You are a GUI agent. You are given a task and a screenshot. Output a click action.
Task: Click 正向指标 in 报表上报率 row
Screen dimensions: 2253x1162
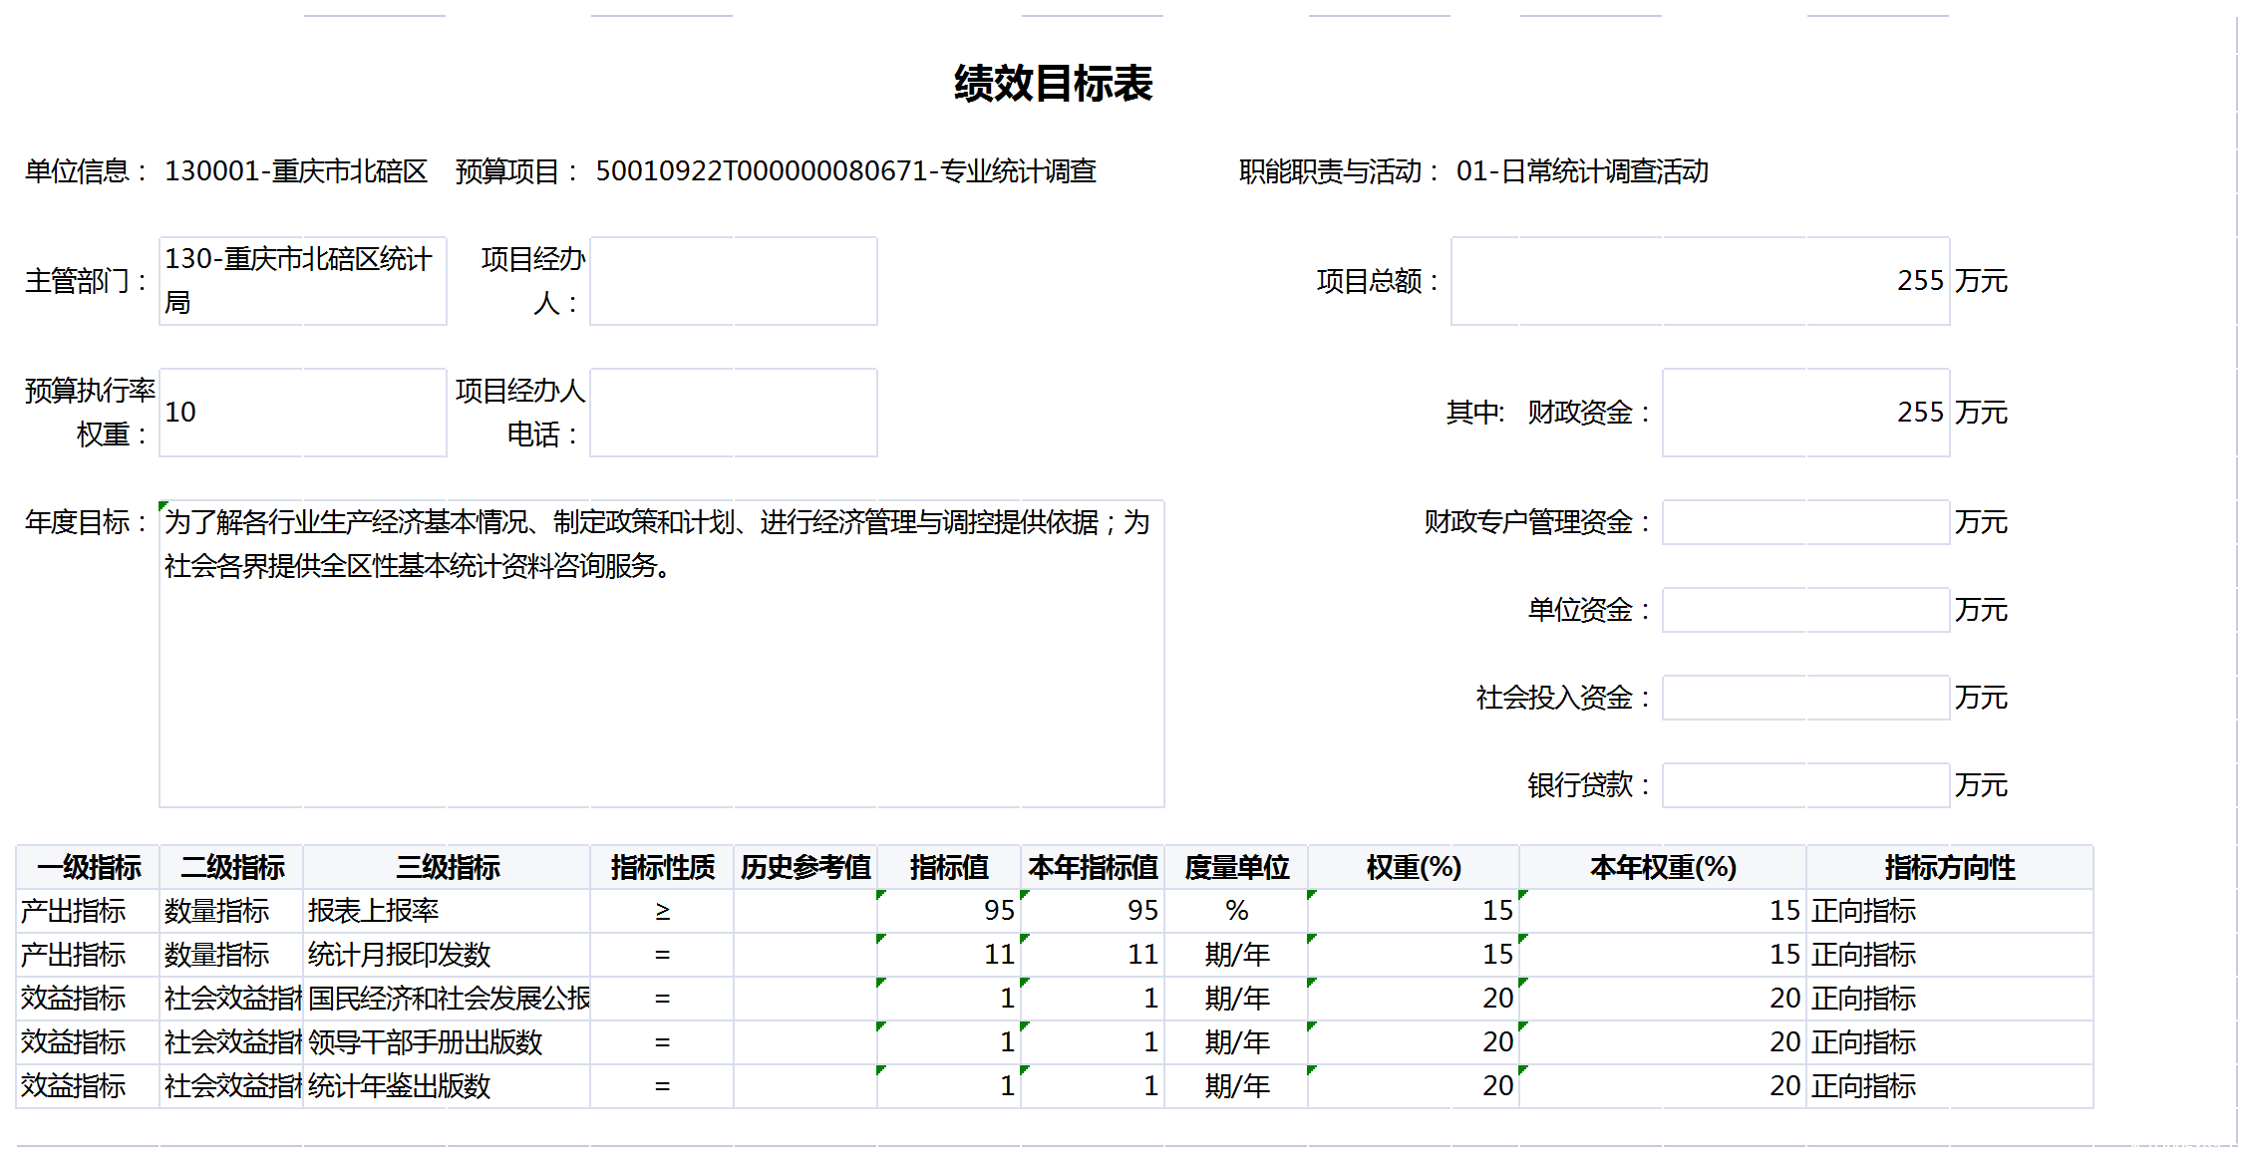click(x=1950, y=911)
